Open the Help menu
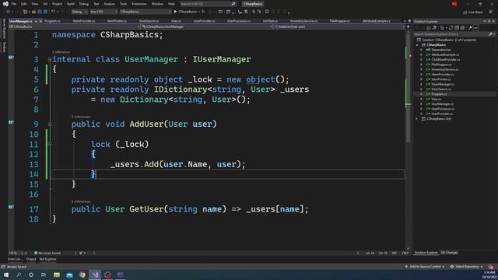The height and width of the screenshot is (280, 498). click(x=171, y=4)
